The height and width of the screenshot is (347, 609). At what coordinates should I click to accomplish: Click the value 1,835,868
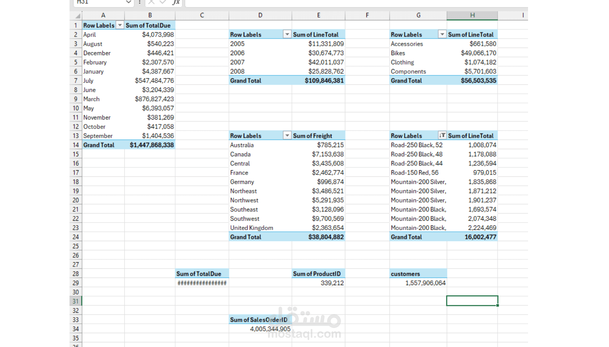(472, 182)
